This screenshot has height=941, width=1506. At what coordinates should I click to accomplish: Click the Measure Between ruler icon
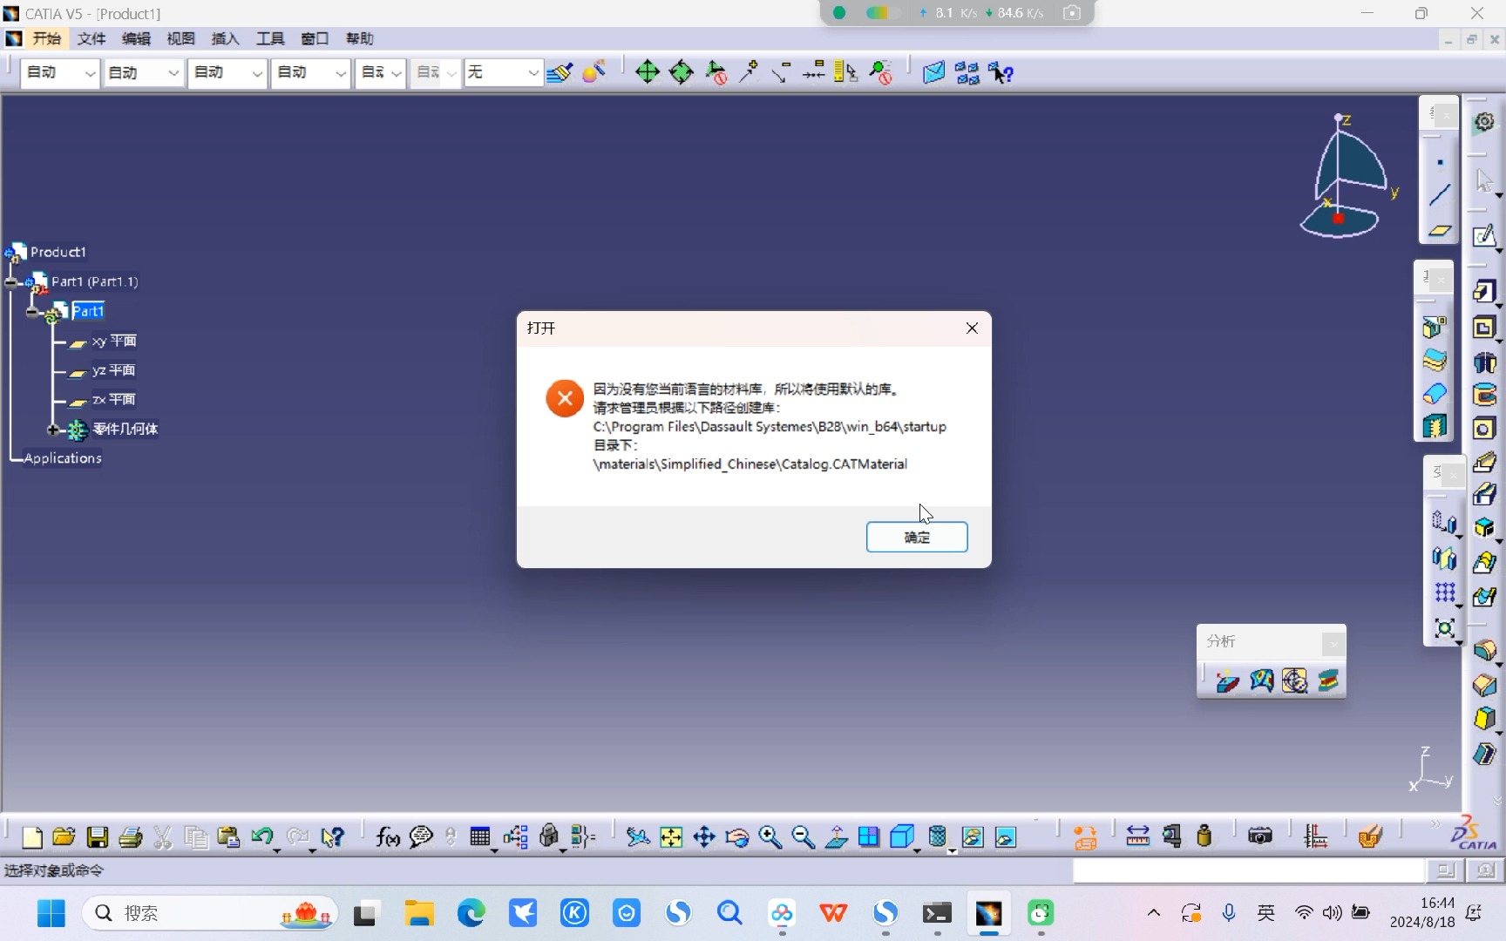pyautogui.click(x=1137, y=837)
